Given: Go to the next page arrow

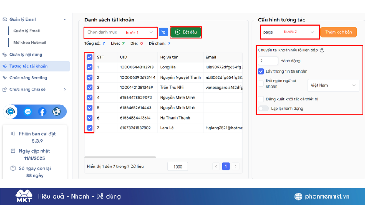Looking at the screenshot, I should [x=236, y=167].
